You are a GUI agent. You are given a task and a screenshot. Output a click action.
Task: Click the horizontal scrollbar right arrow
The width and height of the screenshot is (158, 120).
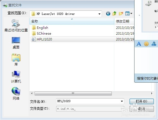point(152,93)
